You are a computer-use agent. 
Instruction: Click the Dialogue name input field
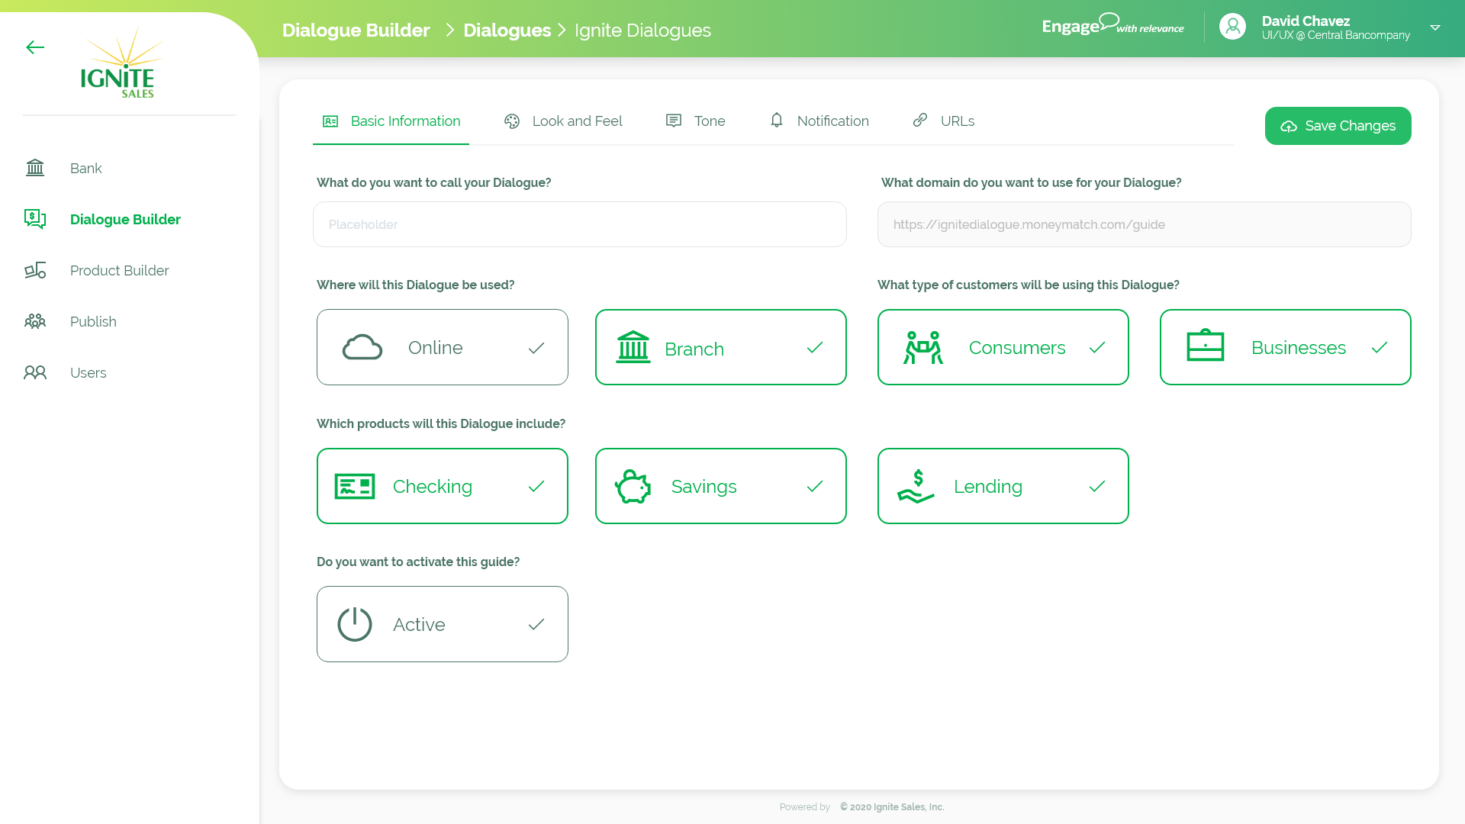click(579, 224)
